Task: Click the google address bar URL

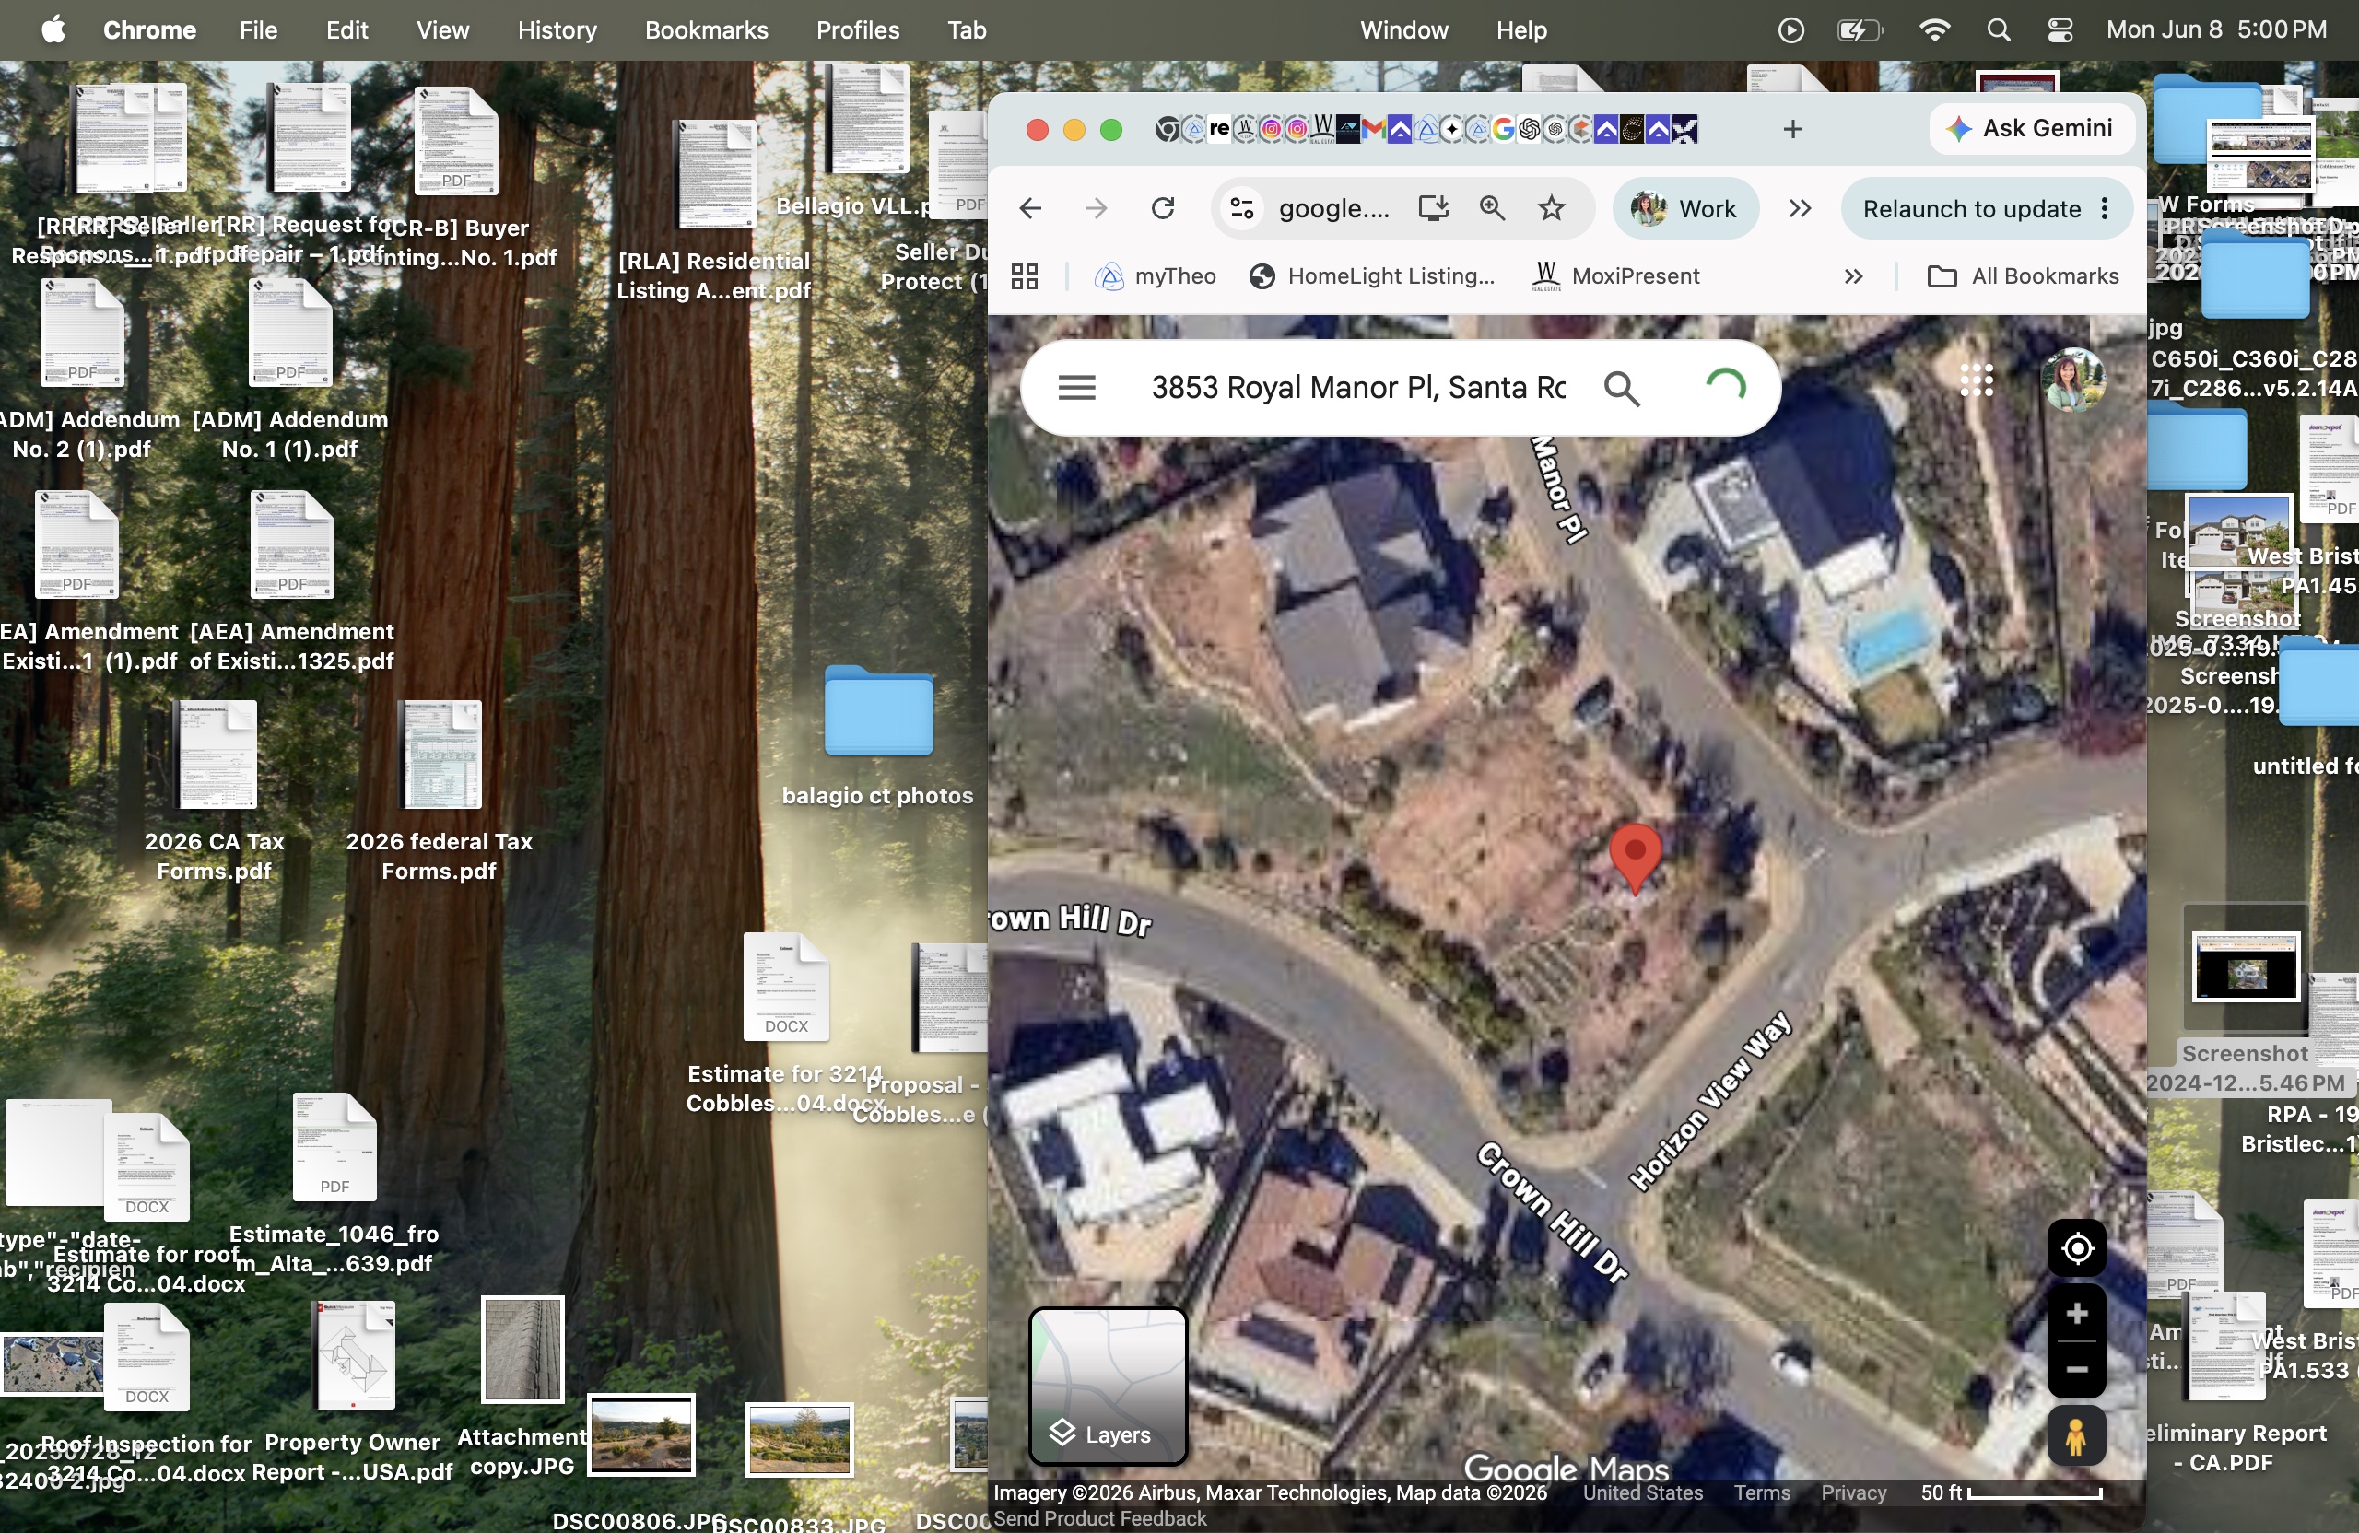Action: pos(1334,208)
